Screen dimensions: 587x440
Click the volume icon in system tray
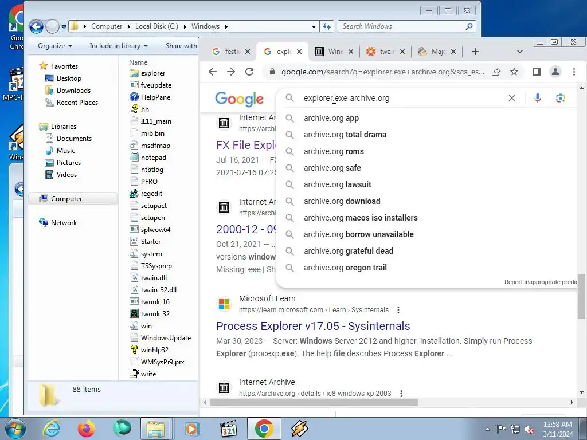(x=529, y=429)
